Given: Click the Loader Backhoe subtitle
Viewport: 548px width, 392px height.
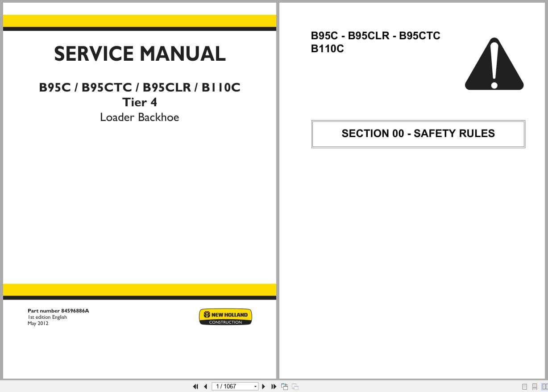Looking at the screenshot, I should 139,117.
